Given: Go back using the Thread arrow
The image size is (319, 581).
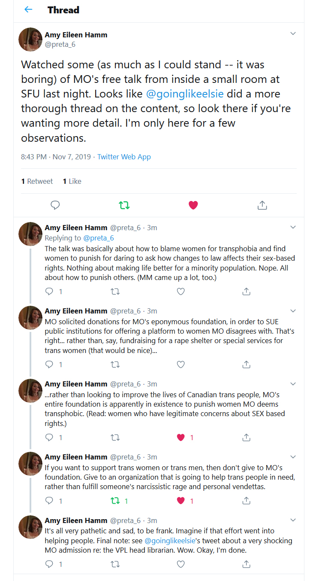Looking at the screenshot, I should tap(28, 9).
